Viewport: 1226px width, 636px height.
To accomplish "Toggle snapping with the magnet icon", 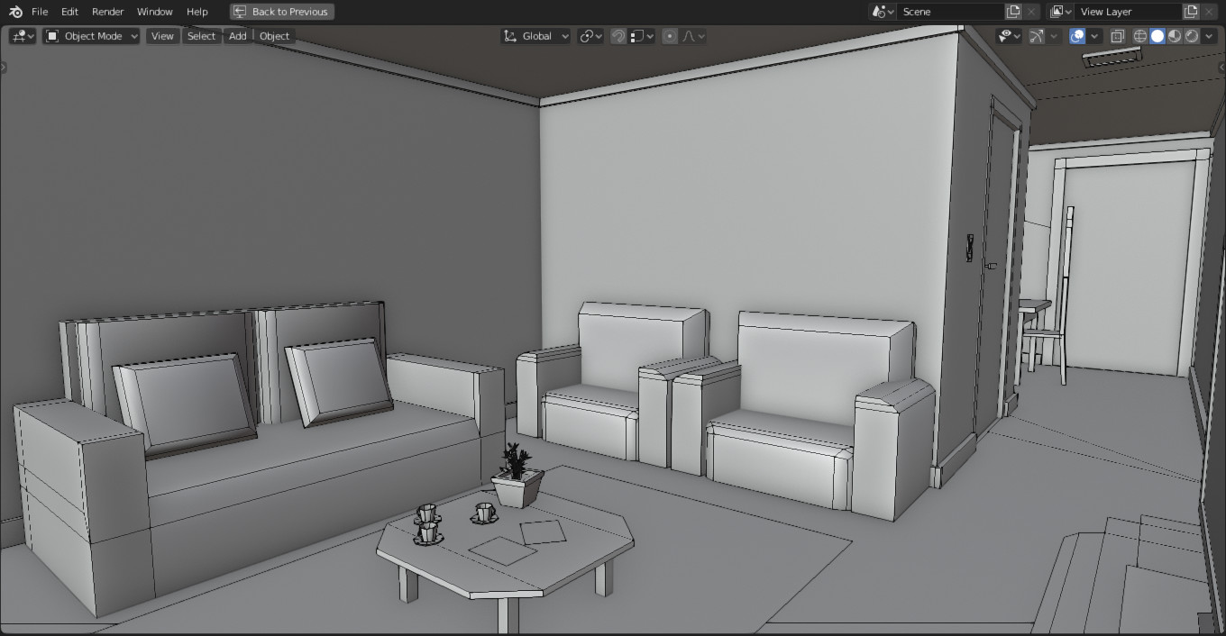I will coord(618,36).
